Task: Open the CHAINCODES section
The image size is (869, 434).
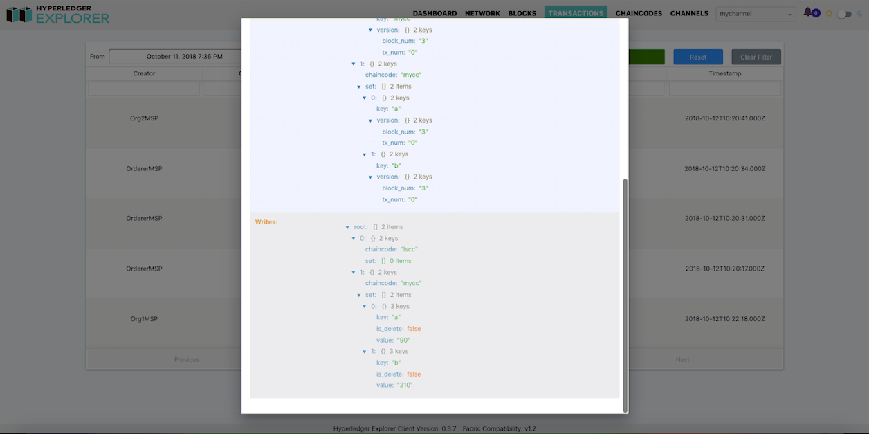Action: 638,12
